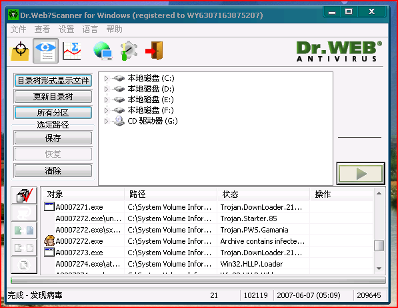Screen dimensions: 398x308
Task: Click the 保存 button
Action: pyautogui.click(x=53, y=138)
